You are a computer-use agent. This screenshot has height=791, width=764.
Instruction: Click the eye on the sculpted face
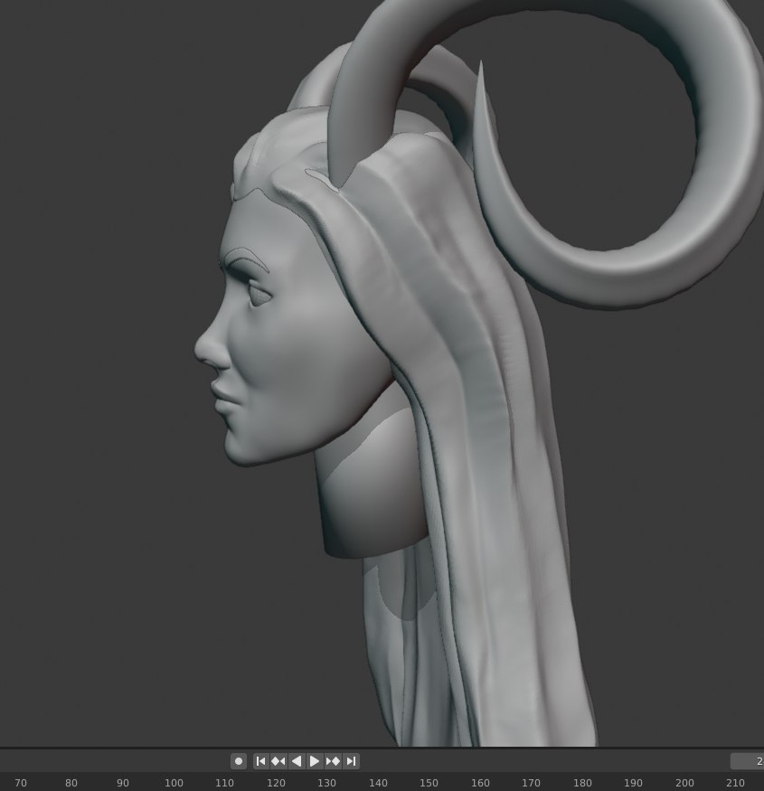click(x=258, y=293)
